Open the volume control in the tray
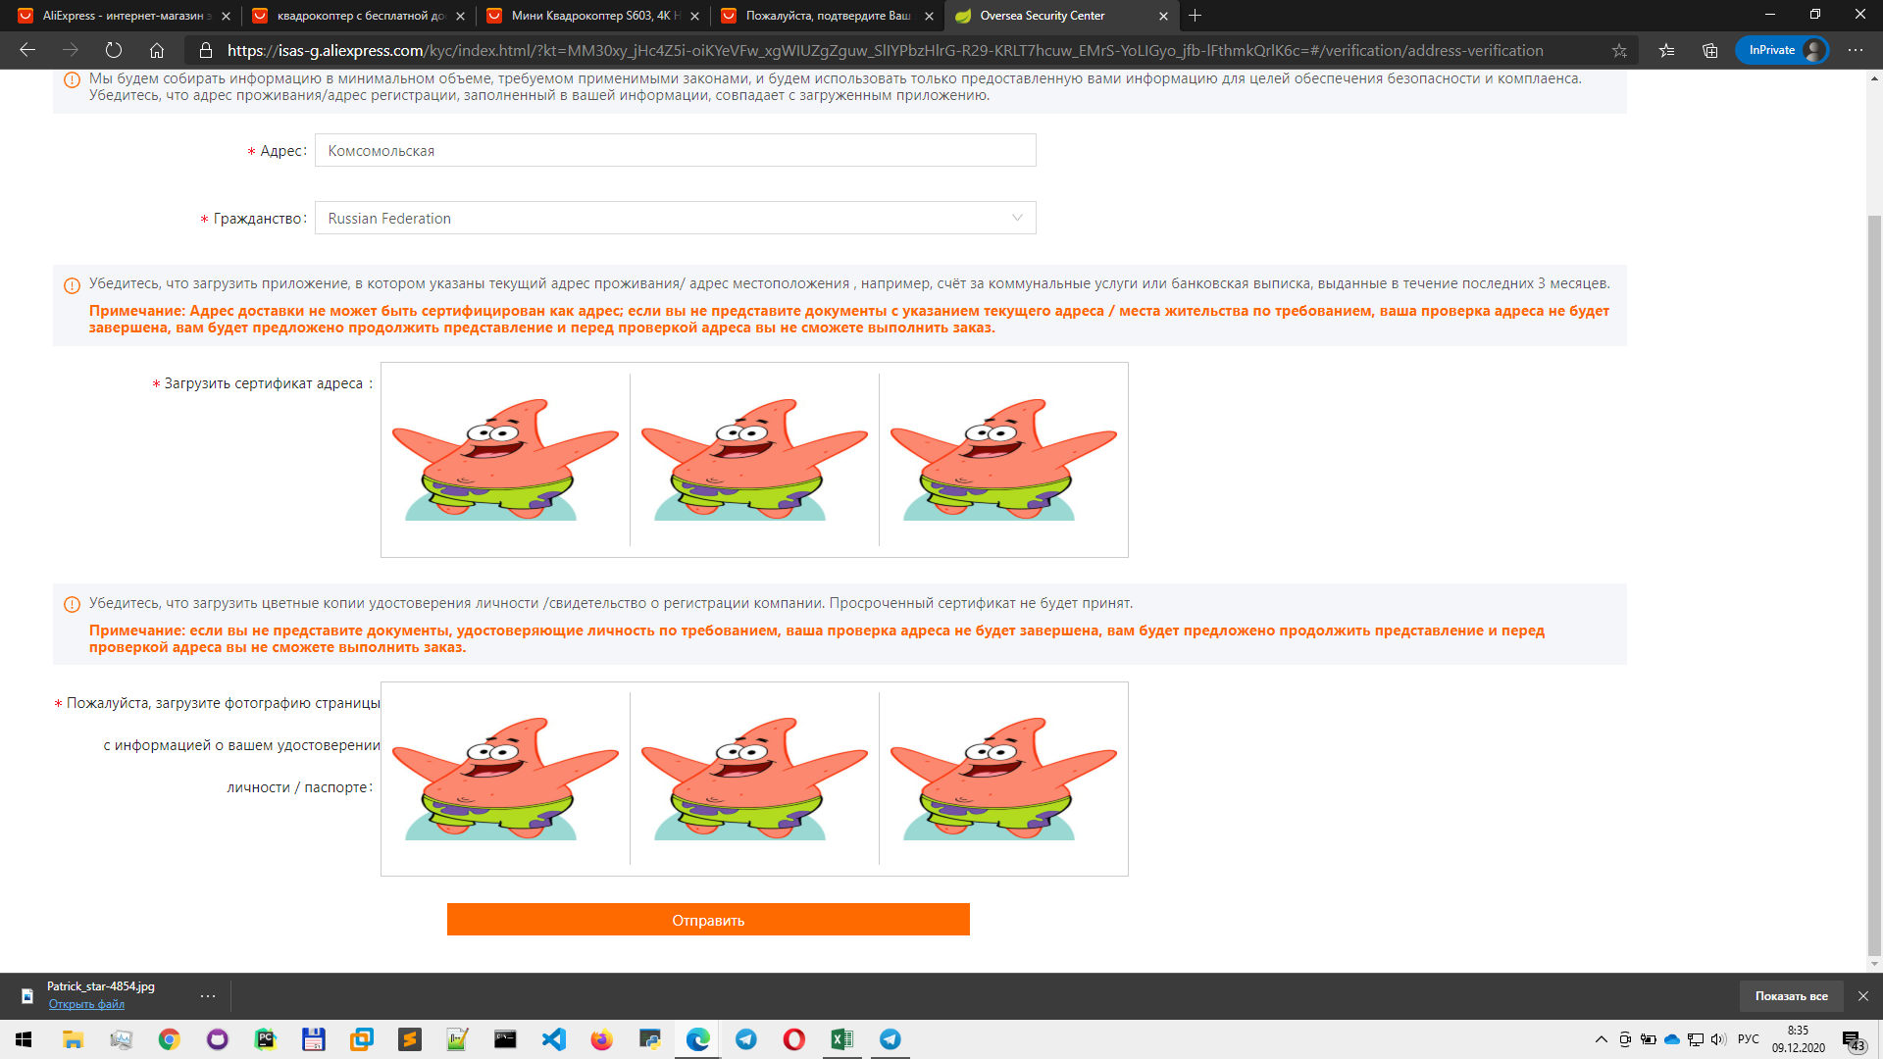Viewport: 1883px width, 1059px height. click(x=1718, y=1039)
